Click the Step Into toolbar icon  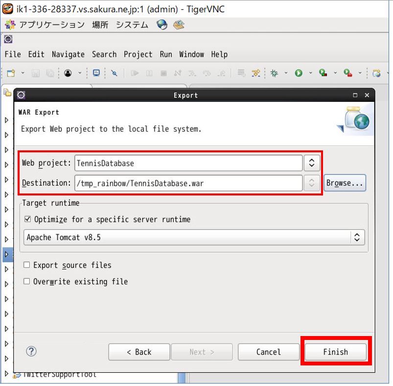(x=192, y=73)
